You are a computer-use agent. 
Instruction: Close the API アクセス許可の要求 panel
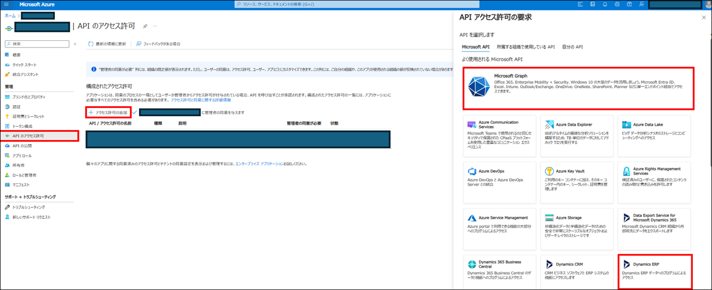(x=703, y=18)
